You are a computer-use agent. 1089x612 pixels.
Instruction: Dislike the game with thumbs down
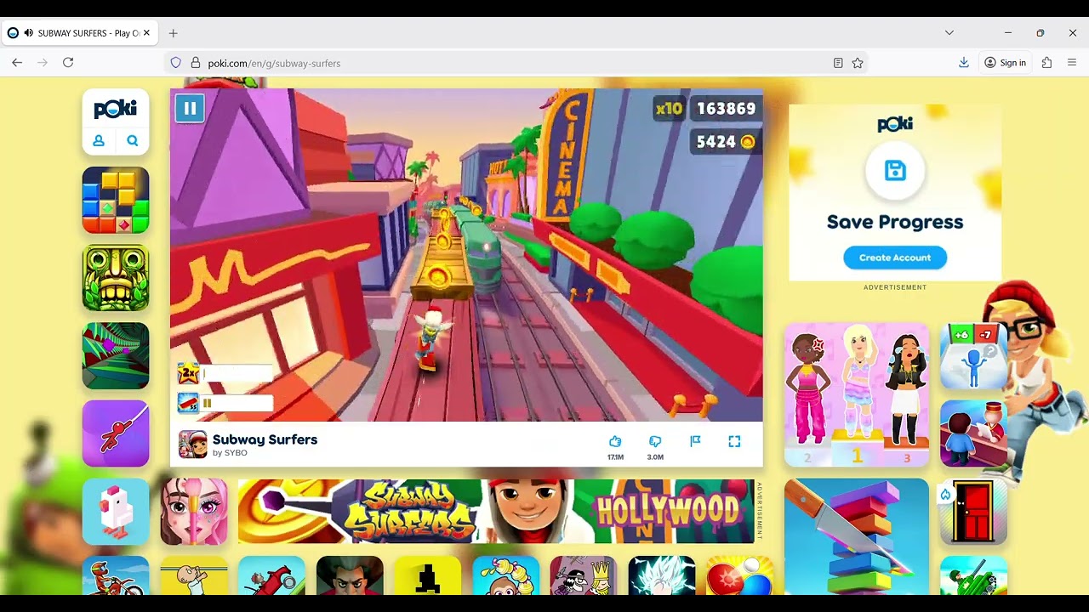pyautogui.click(x=655, y=441)
